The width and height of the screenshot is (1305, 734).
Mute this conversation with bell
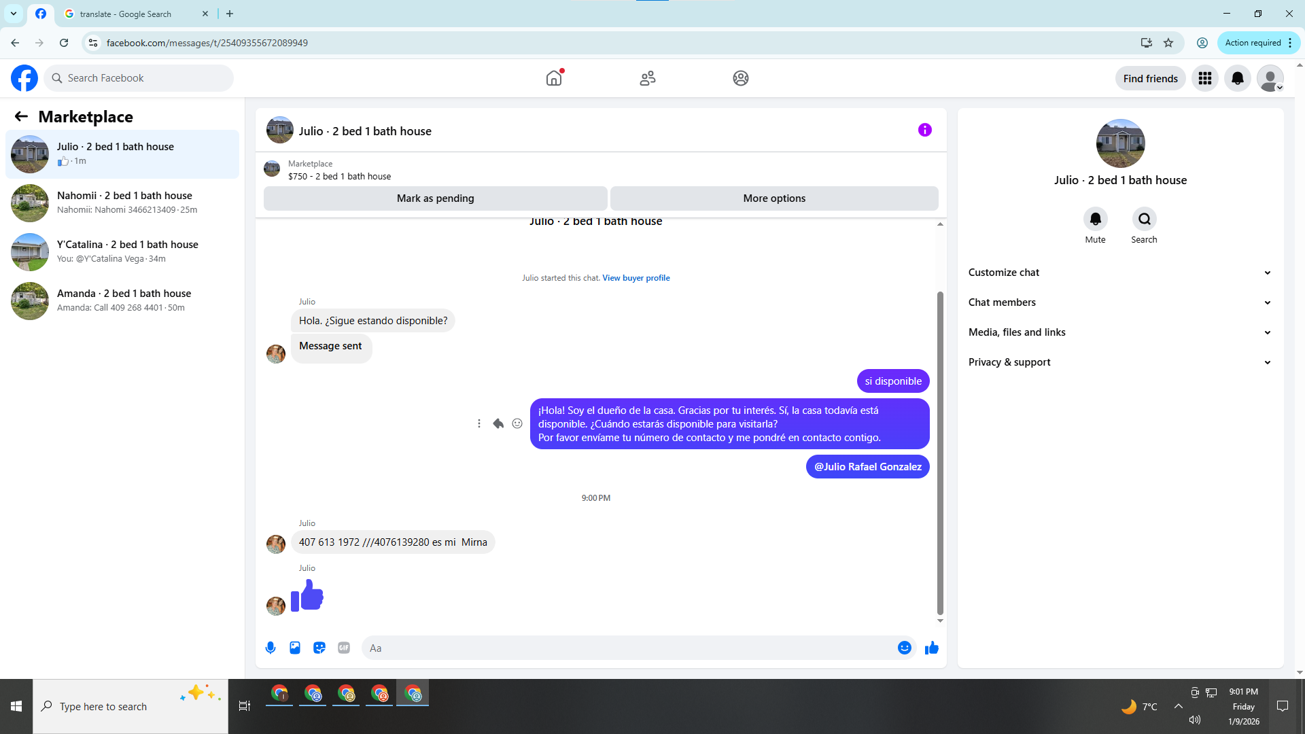(1095, 219)
